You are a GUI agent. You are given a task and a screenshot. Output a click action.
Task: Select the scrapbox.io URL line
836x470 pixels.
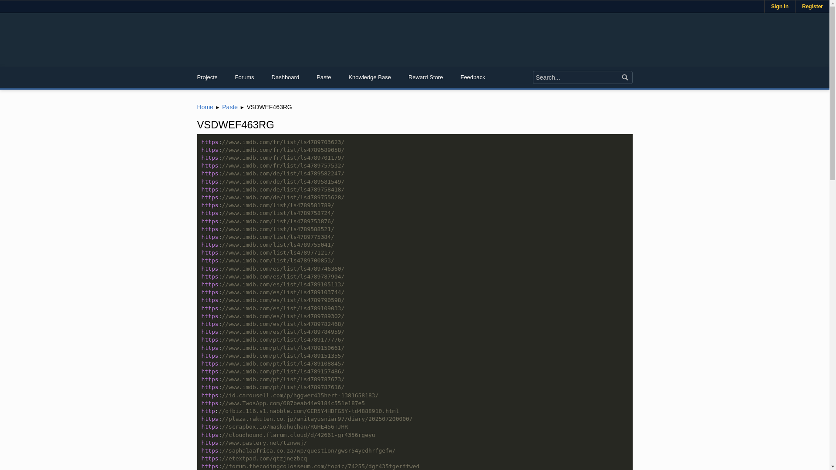(x=274, y=427)
